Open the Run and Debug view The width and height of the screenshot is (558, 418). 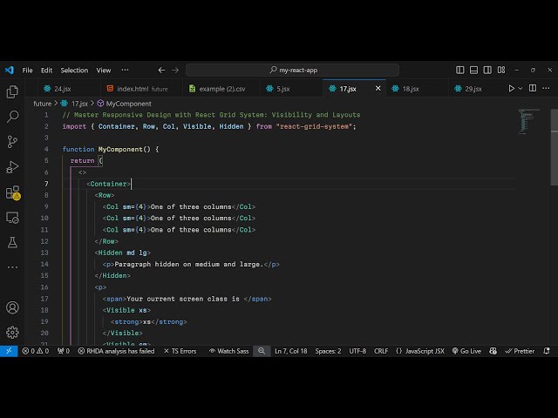12,166
